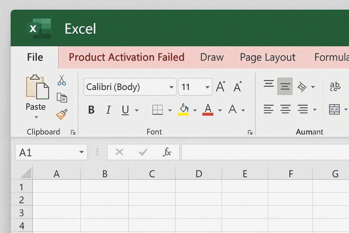Open font color palette arrow

tap(220, 110)
